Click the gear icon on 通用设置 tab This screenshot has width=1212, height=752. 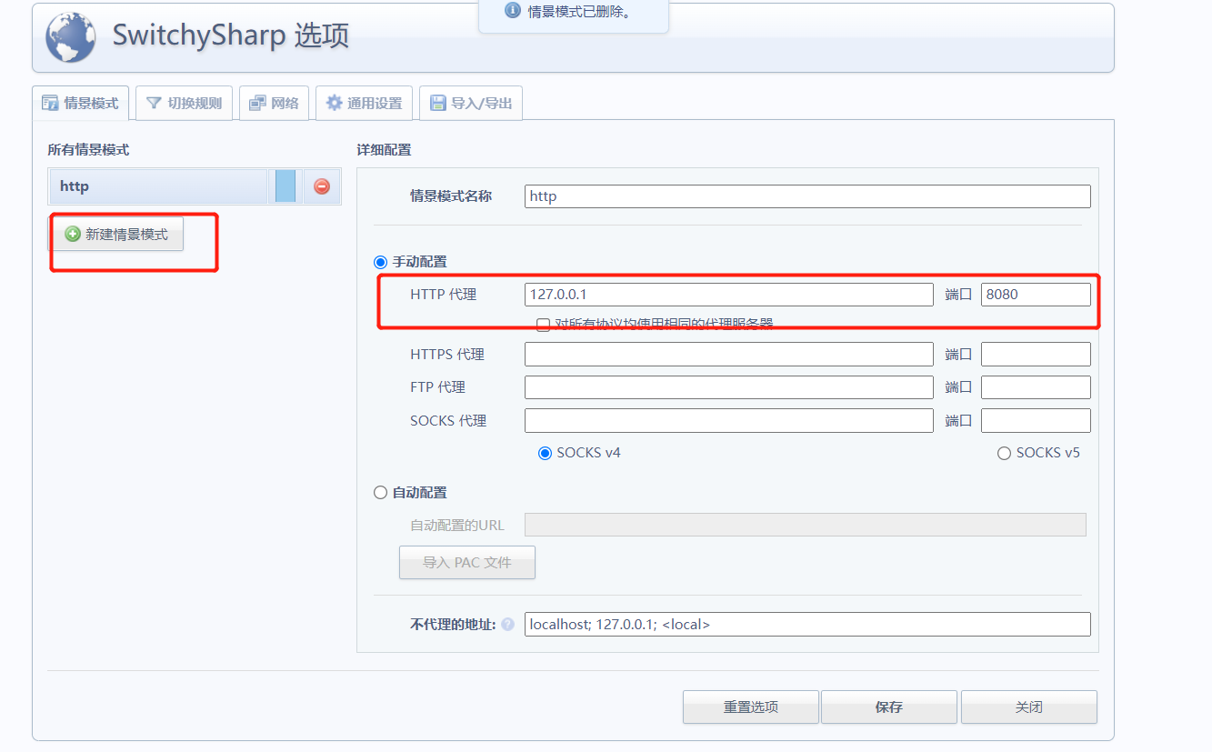click(x=333, y=103)
